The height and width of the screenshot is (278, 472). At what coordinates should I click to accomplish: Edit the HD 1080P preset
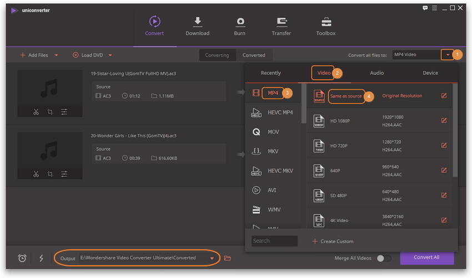tap(444, 121)
